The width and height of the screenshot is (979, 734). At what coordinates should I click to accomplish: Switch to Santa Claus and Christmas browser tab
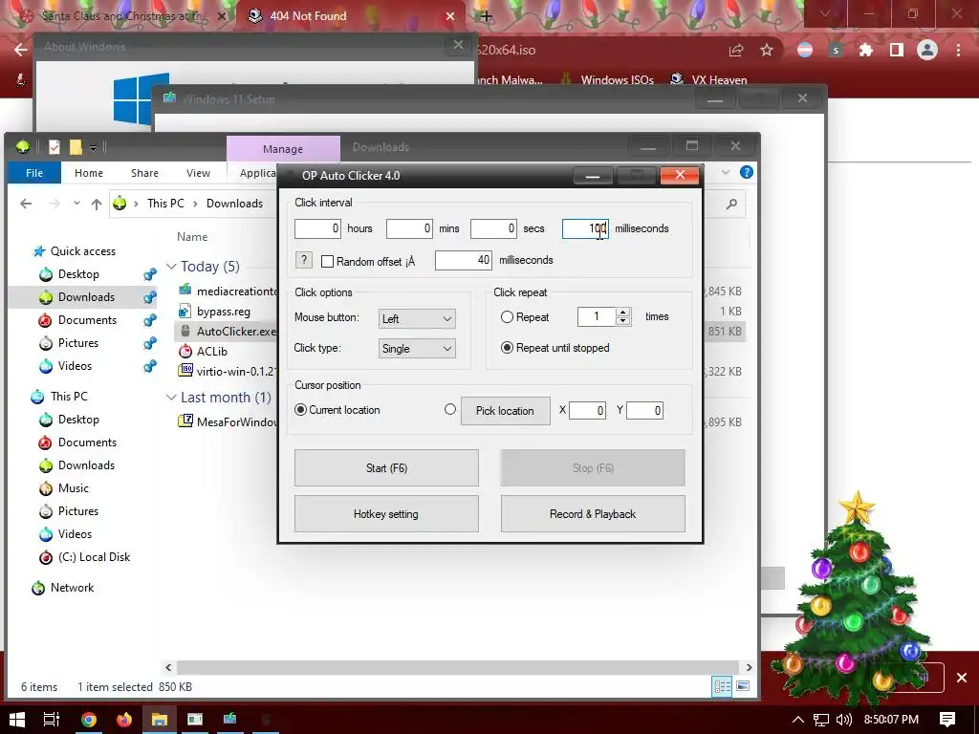(123, 16)
